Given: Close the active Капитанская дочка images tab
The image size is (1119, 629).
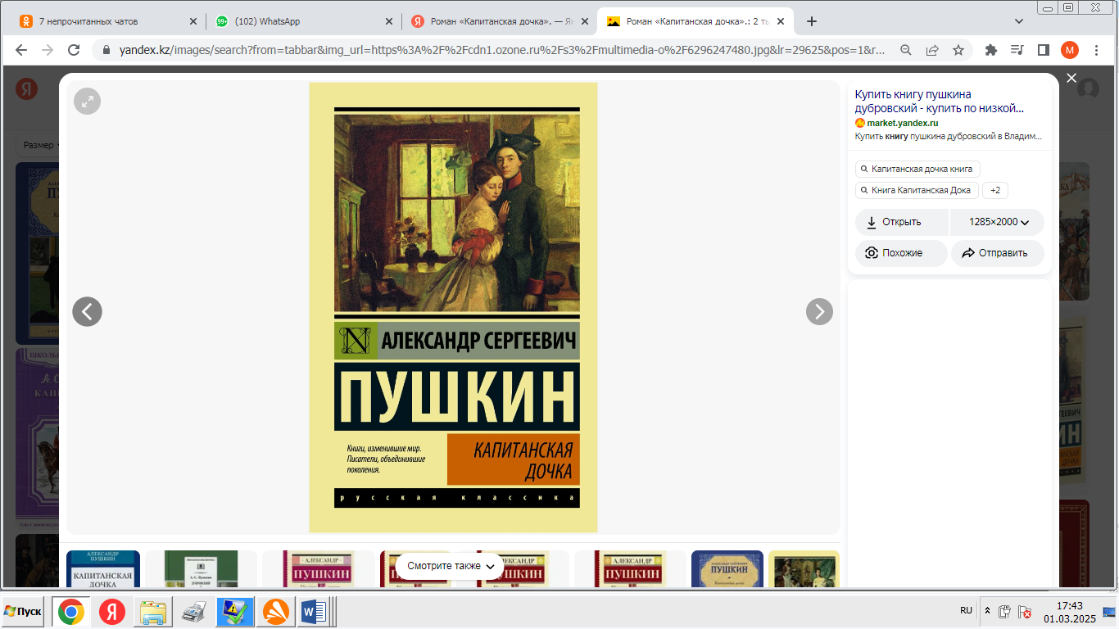Looking at the screenshot, I should pyautogui.click(x=781, y=21).
